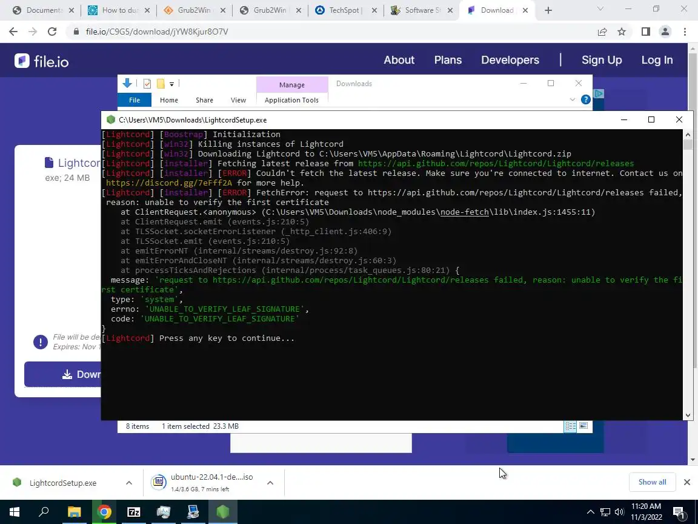Viewport: 698px width, 524px height.
Task: Reload the file.io page
Action: point(52,32)
